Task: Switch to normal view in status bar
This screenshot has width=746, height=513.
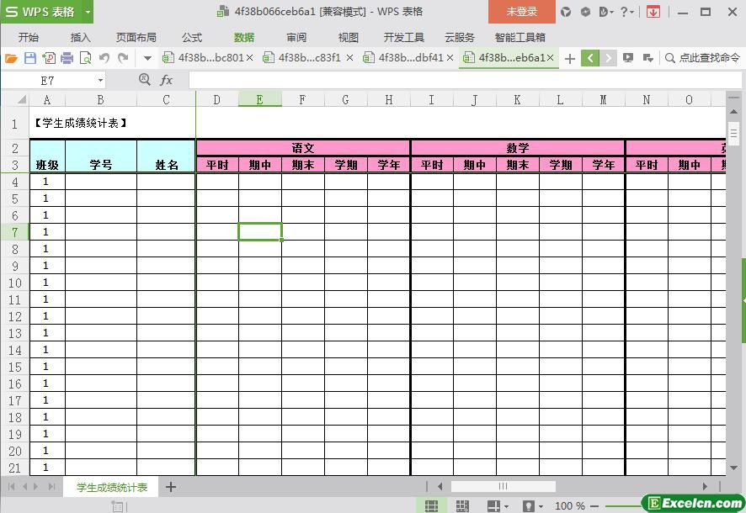Action: 432,506
